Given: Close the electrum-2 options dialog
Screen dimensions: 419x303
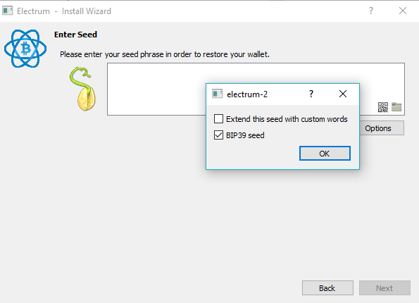Looking at the screenshot, I should (x=343, y=94).
